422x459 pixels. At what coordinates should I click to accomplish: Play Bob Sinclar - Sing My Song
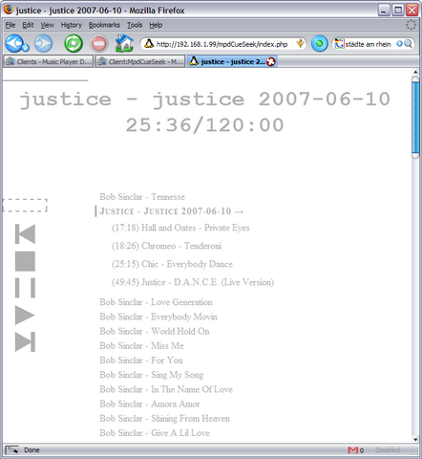151,375
